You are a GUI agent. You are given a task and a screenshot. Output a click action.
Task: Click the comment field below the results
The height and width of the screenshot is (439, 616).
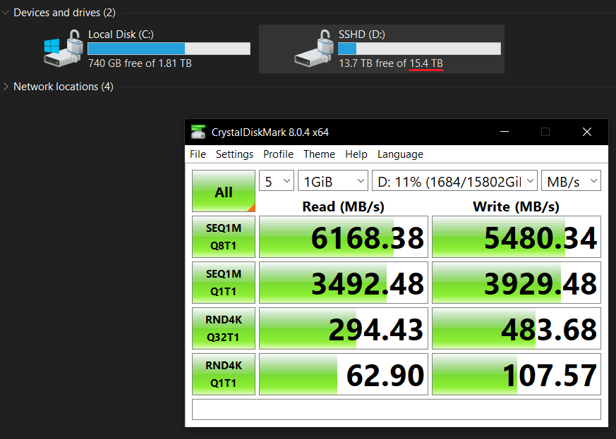coord(397,409)
